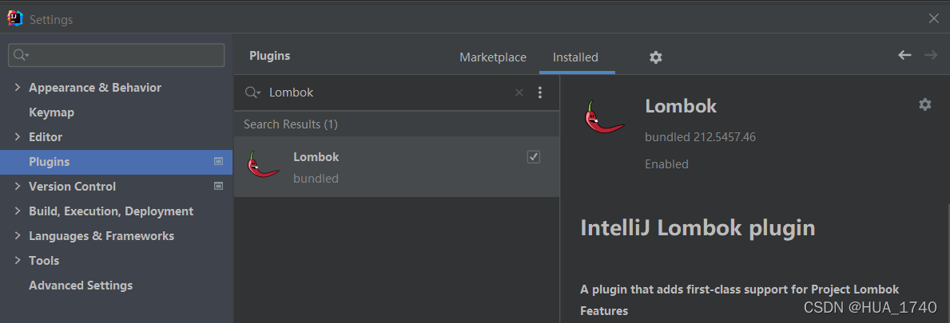Click the bundled 212.5457.46 version text
Screen dimensions: 950x323
(701, 137)
